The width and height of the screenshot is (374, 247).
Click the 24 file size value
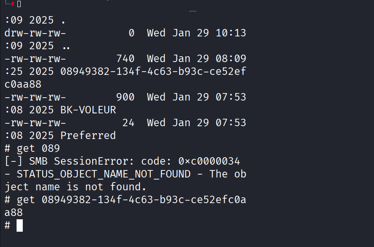coord(128,123)
